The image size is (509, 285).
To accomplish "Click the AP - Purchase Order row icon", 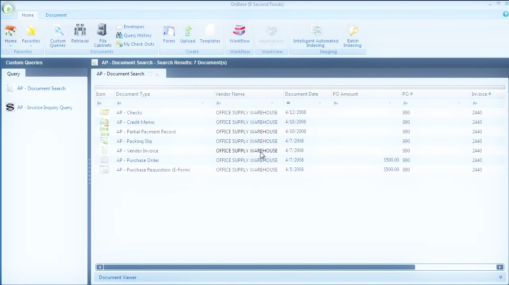I will [104, 160].
